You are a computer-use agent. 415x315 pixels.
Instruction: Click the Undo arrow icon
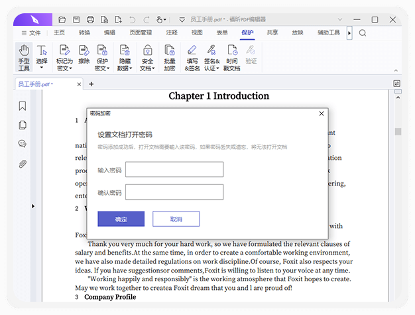click(x=133, y=20)
